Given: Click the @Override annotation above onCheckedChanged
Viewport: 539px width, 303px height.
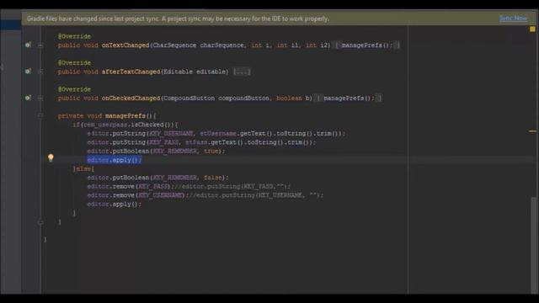Looking at the screenshot, I should pos(74,89).
